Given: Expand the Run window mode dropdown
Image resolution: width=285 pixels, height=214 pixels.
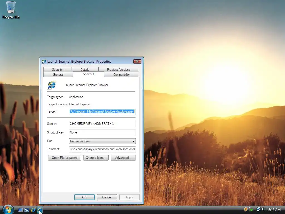Looking at the screenshot, I should 102,141.
